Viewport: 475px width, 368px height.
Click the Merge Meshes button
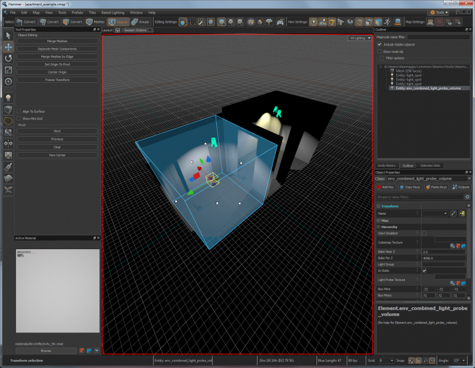(57, 41)
